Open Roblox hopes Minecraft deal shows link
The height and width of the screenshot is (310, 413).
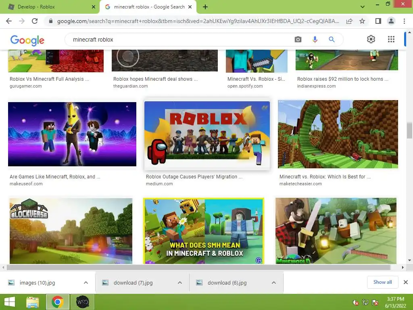[155, 79]
